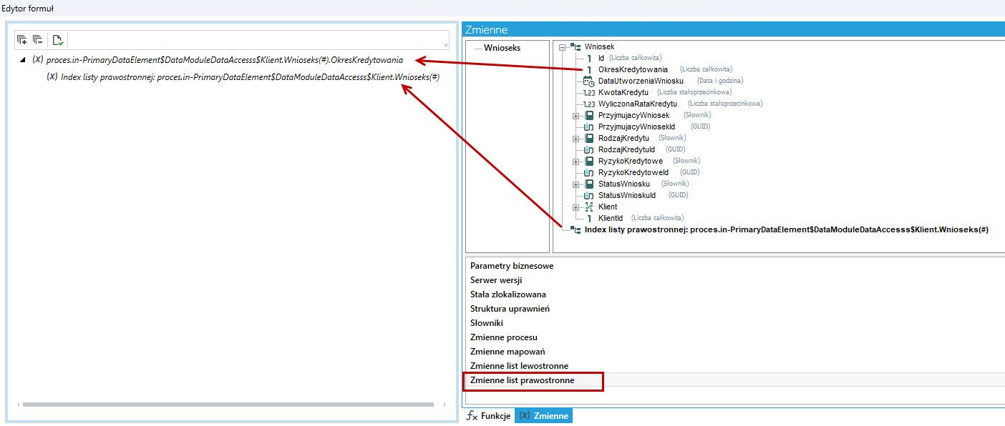Image resolution: width=1005 pixels, height=426 pixels.
Task: Expand the PrzyjmujacyWniosek dictionary node
Action: pos(576,115)
